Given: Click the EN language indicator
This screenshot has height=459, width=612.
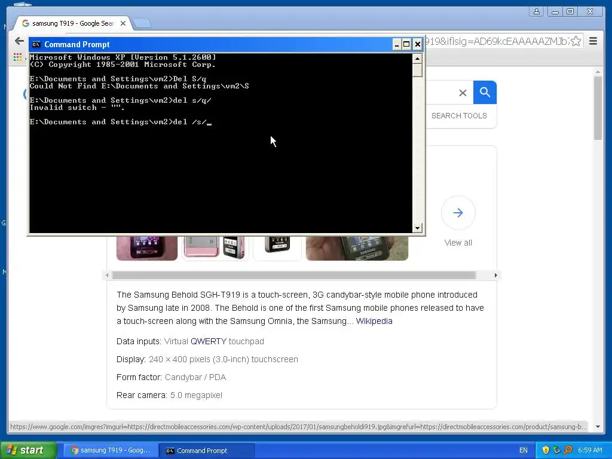Looking at the screenshot, I should [x=524, y=451].
